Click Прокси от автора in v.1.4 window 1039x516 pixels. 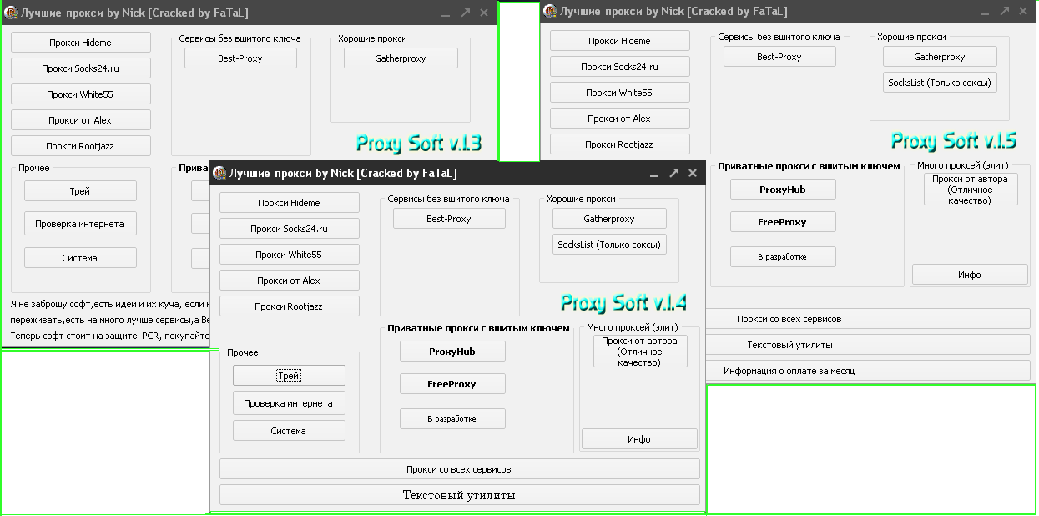[640, 352]
